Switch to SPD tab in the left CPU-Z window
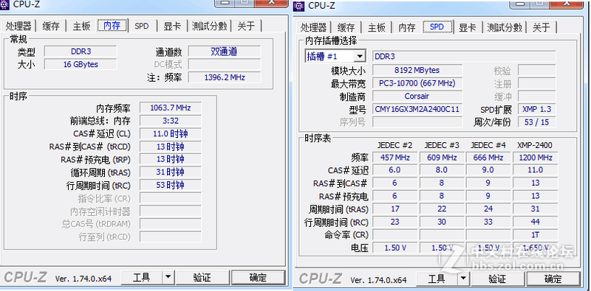The height and width of the screenshot is (291, 591). [142, 26]
